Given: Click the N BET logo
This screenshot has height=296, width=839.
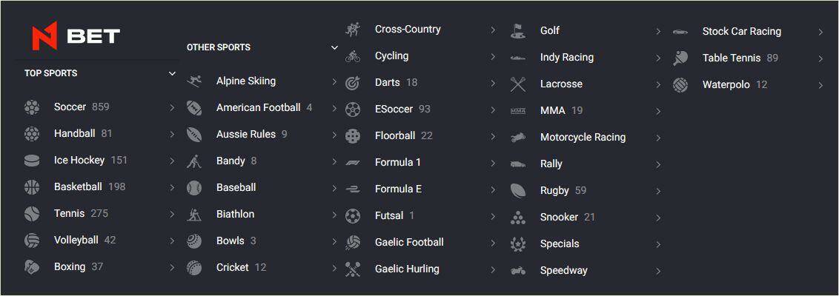Looking at the screenshot, I should tap(76, 38).
